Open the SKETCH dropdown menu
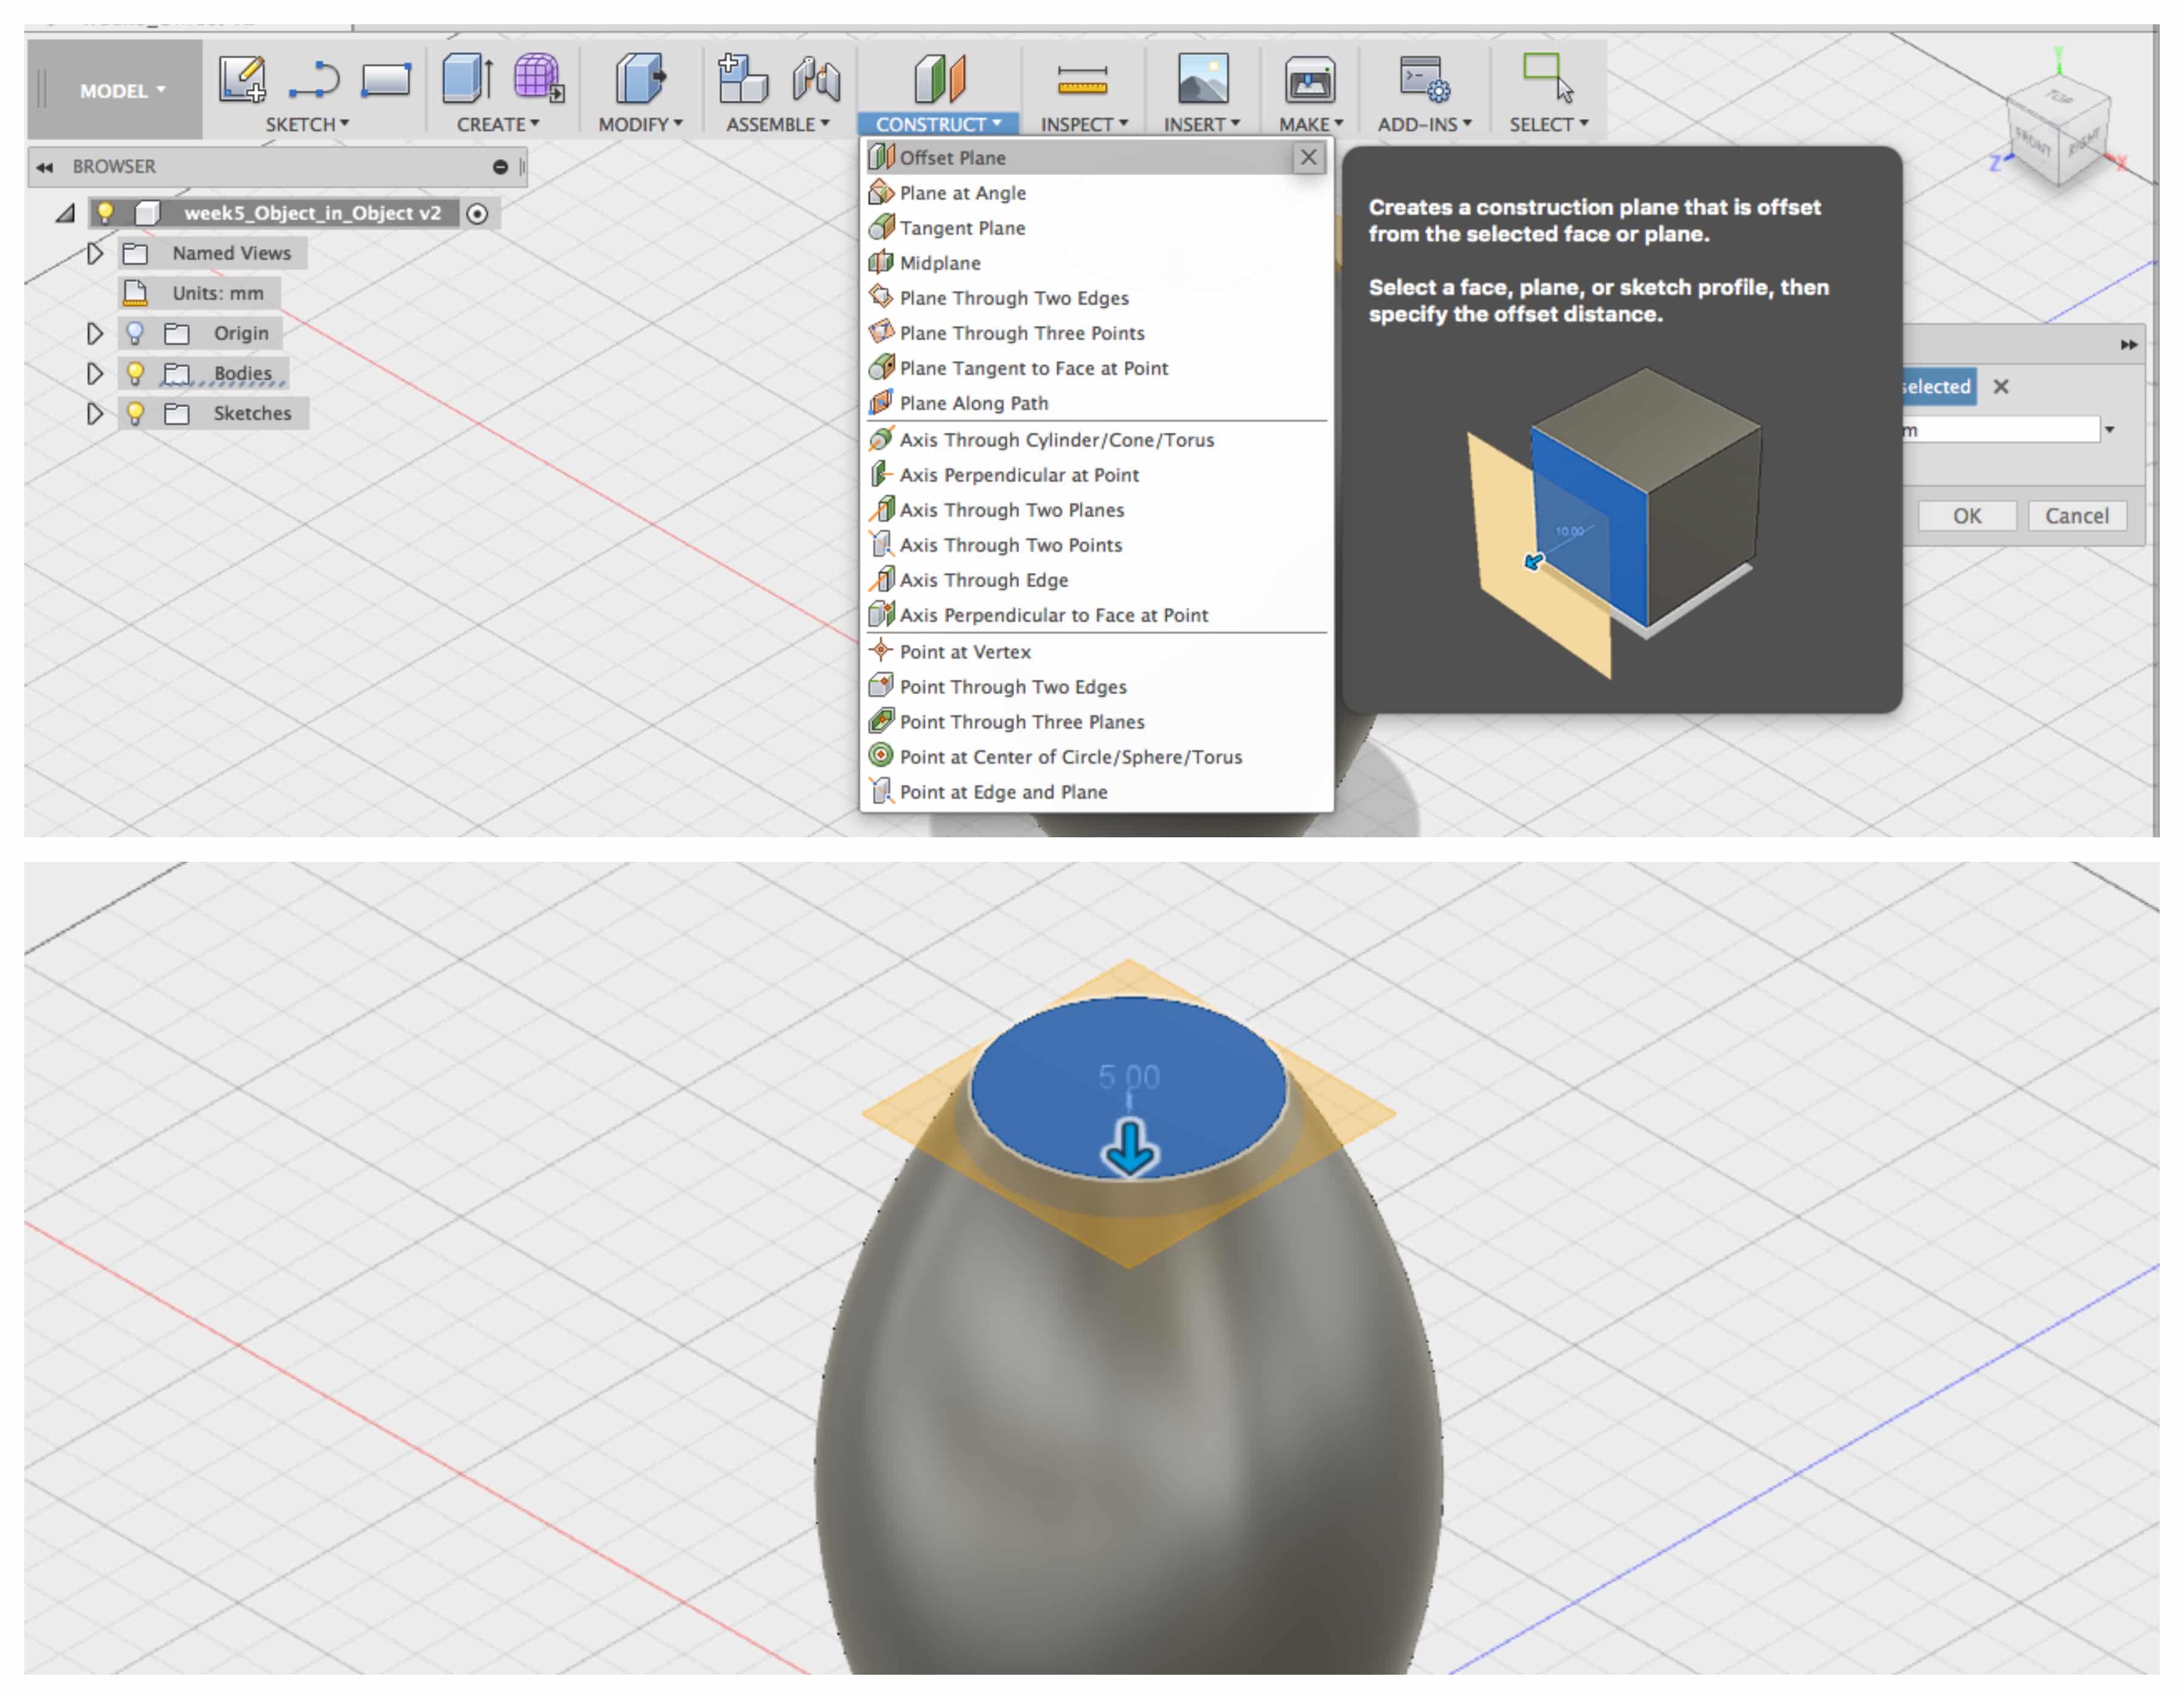 (x=307, y=124)
